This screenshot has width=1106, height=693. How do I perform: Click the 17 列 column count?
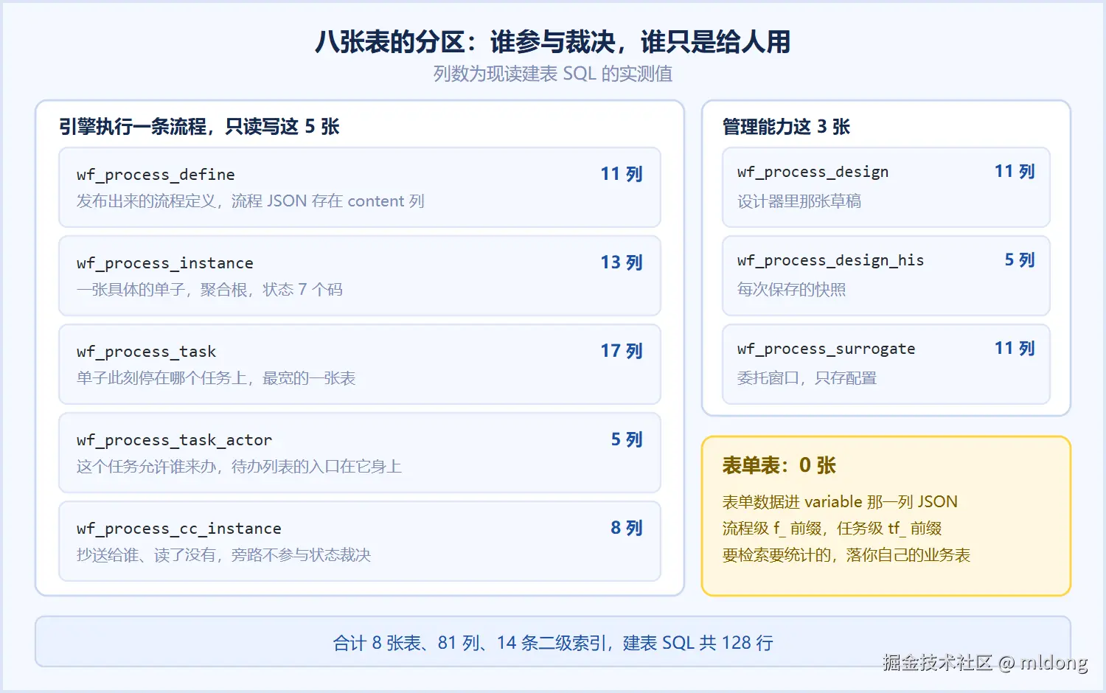[x=622, y=351]
